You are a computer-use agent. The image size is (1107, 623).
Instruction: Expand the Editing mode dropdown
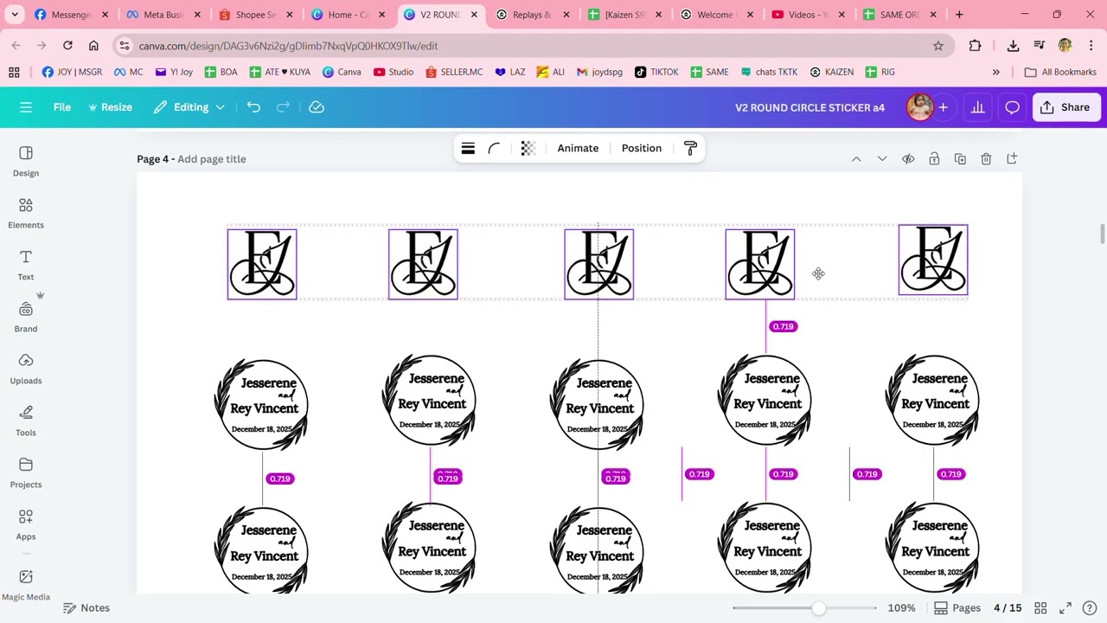tap(189, 107)
